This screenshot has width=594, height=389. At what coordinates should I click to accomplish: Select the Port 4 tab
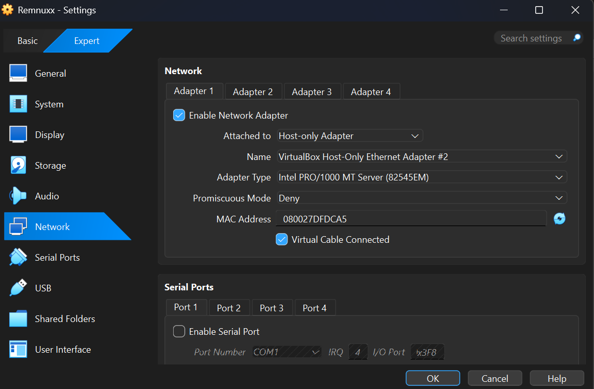pyautogui.click(x=315, y=308)
